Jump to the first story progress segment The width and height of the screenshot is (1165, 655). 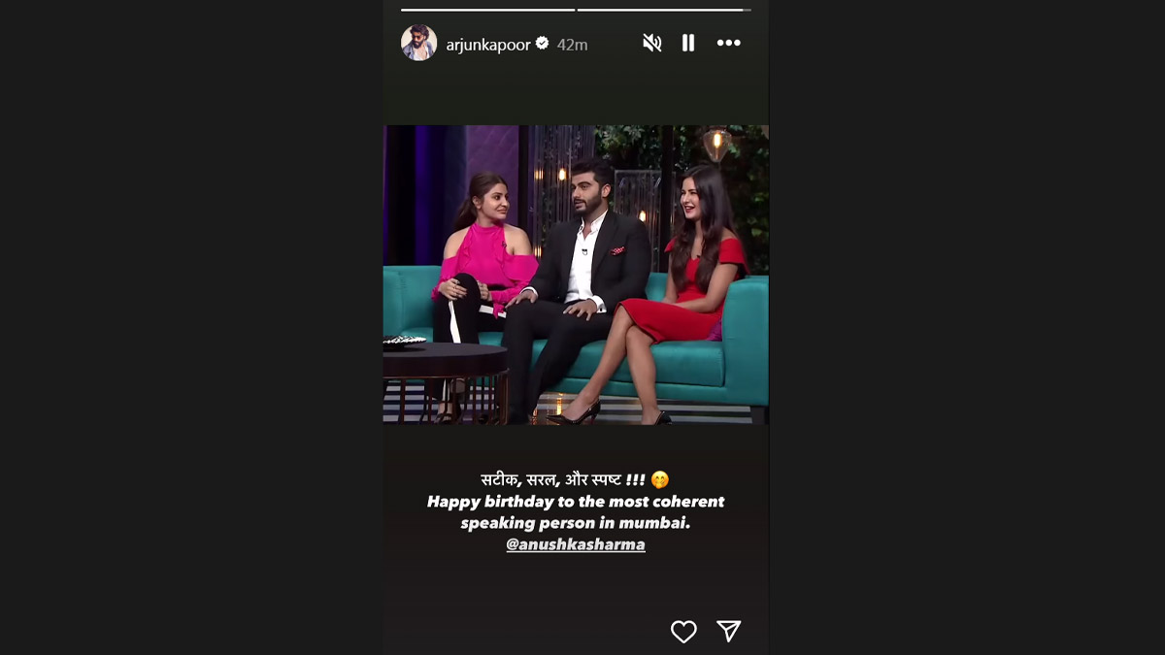[488, 10]
